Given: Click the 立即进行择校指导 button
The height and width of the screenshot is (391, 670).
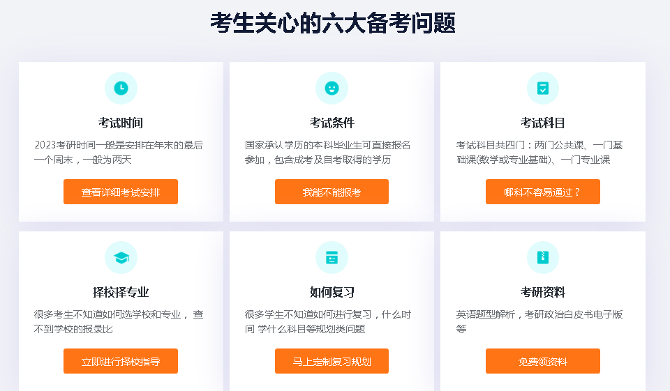Looking at the screenshot, I should coord(121,361).
